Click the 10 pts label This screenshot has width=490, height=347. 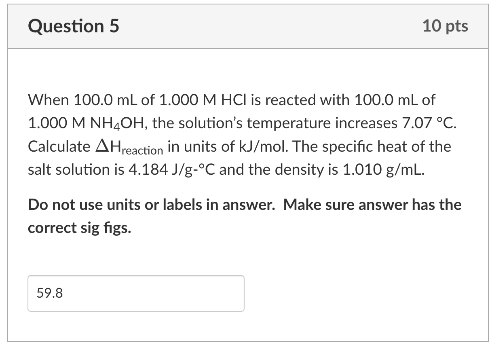pyautogui.click(x=446, y=26)
